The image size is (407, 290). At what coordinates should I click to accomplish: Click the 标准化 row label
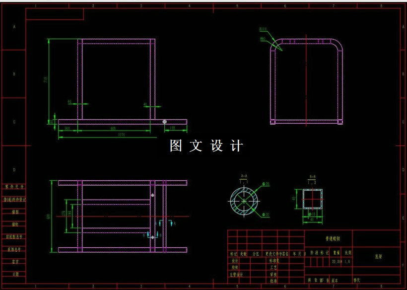tap(274, 260)
